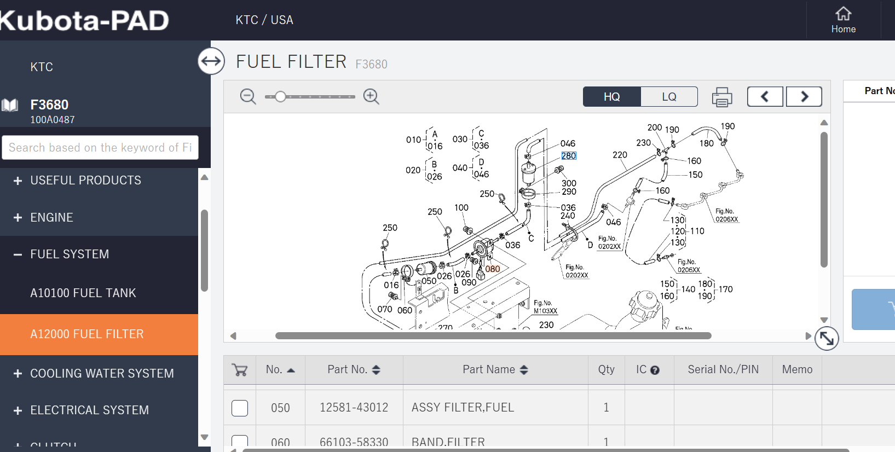Click the zoom in magnifier icon
The image size is (895, 452).
point(371,97)
